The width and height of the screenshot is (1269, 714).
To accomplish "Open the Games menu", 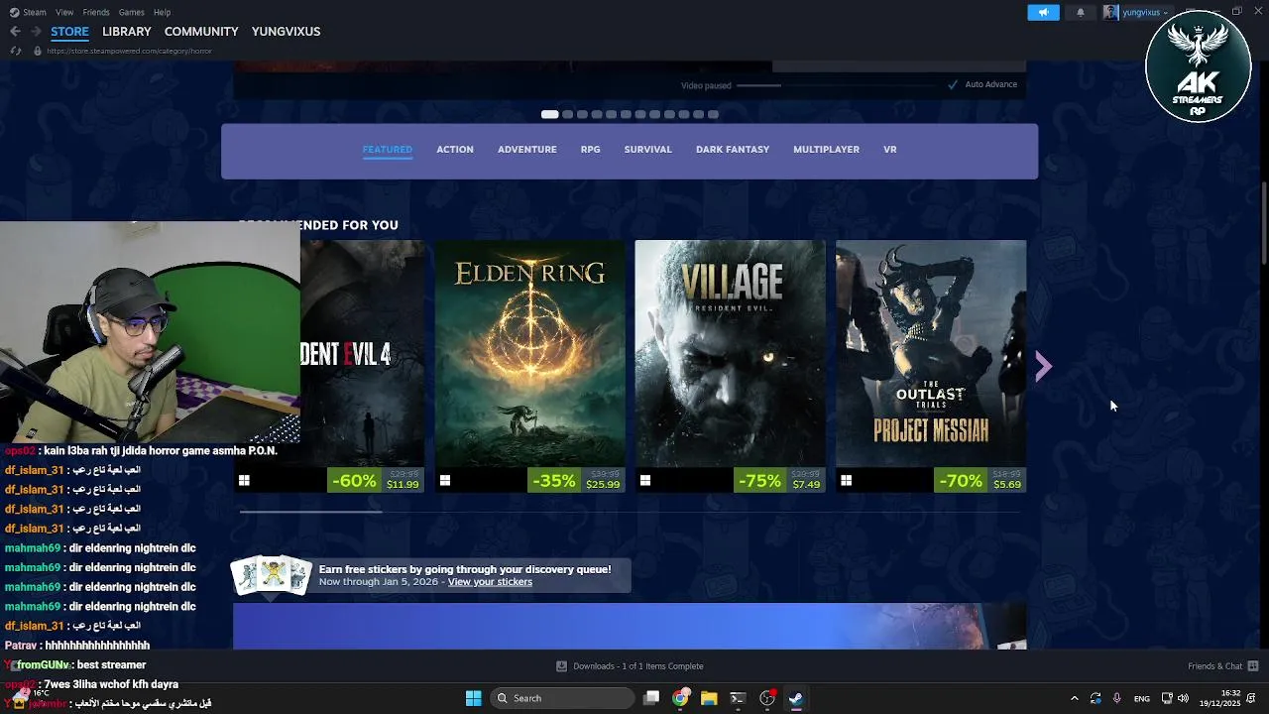I will 131,12.
